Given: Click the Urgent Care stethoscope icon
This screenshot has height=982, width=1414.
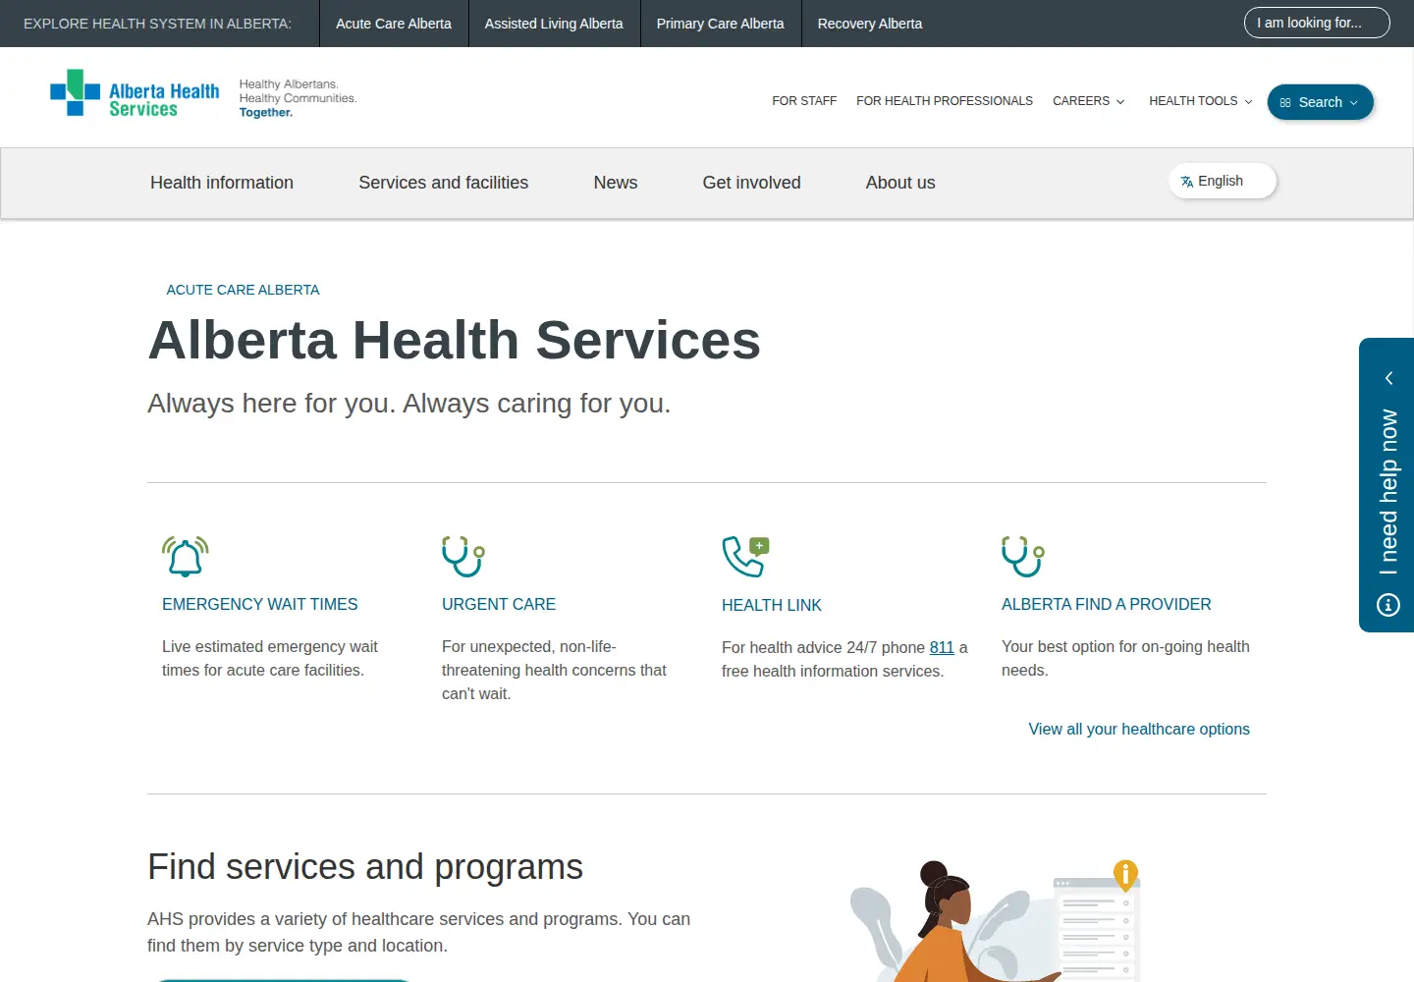Looking at the screenshot, I should tap(463, 556).
